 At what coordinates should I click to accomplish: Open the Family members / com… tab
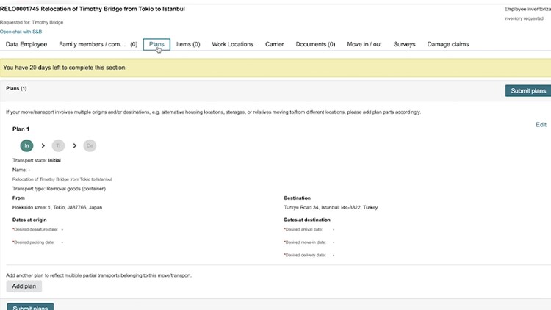[x=98, y=44]
